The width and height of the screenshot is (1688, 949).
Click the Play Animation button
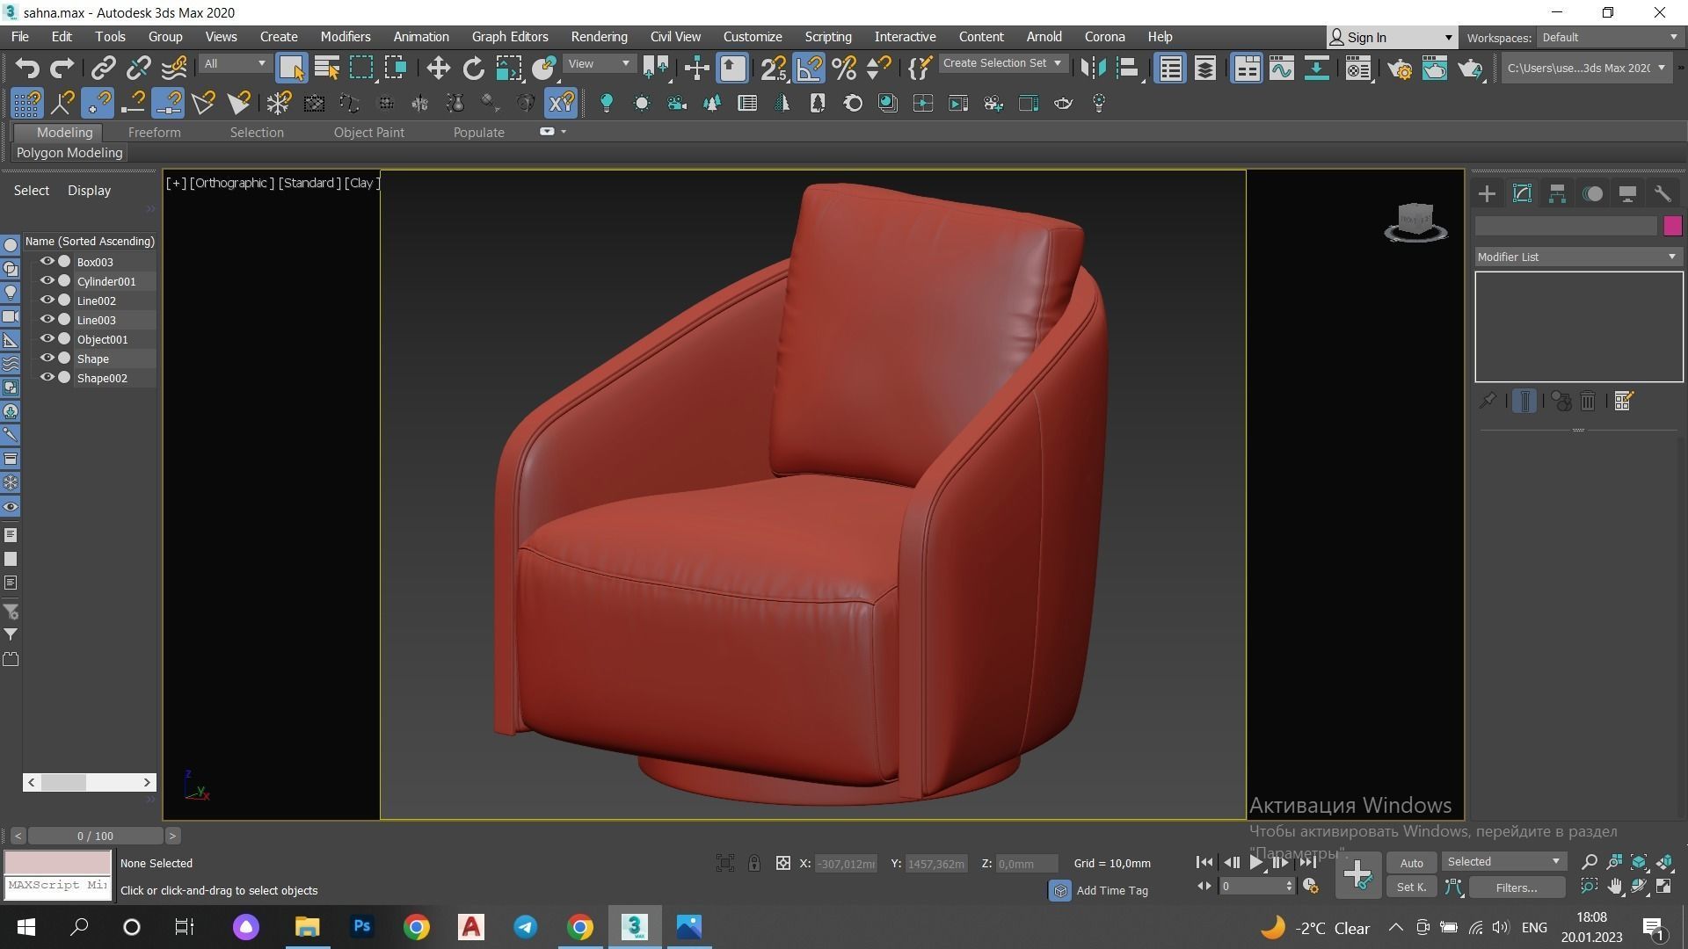[x=1256, y=863]
